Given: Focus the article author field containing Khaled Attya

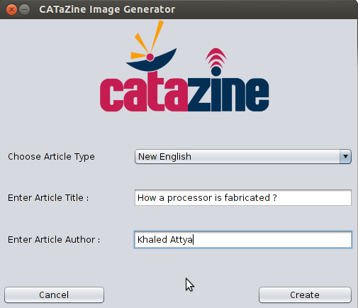Looking at the screenshot, I should [x=243, y=240].
